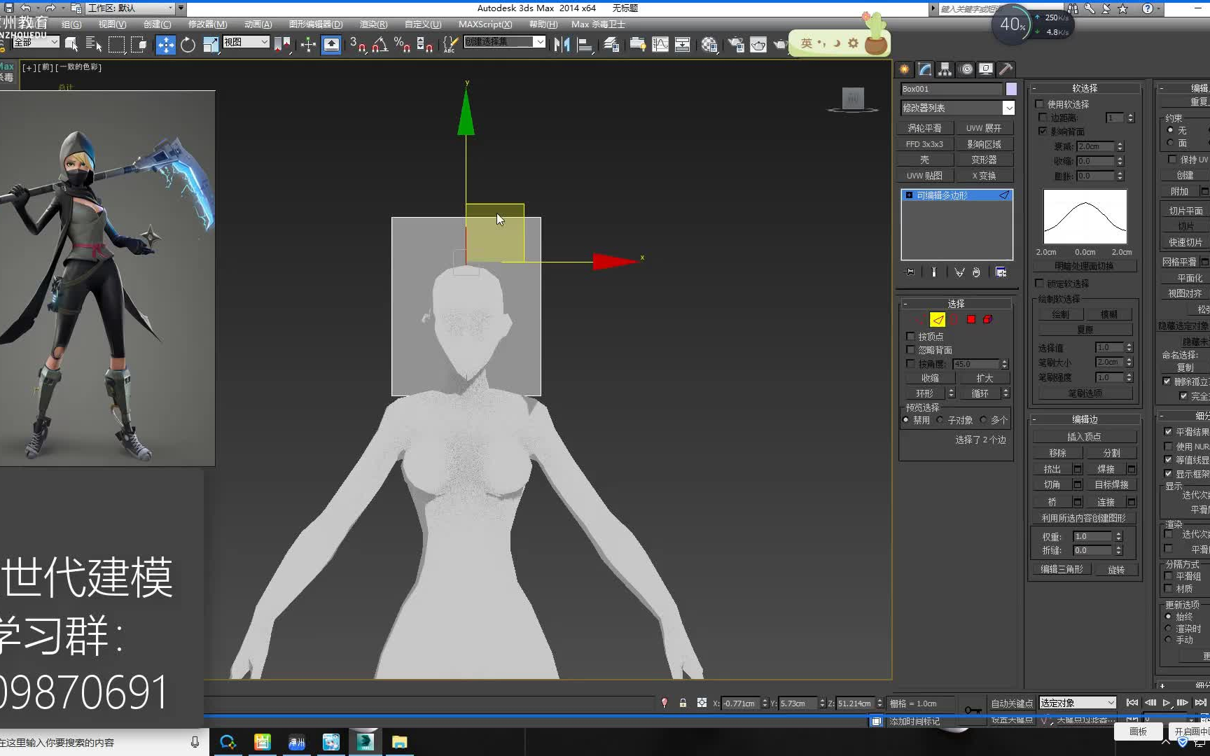This screenshot has height=756, width=1210.
Task: Open the 全部 selection filter dropdown
Action: click(35, 42)
